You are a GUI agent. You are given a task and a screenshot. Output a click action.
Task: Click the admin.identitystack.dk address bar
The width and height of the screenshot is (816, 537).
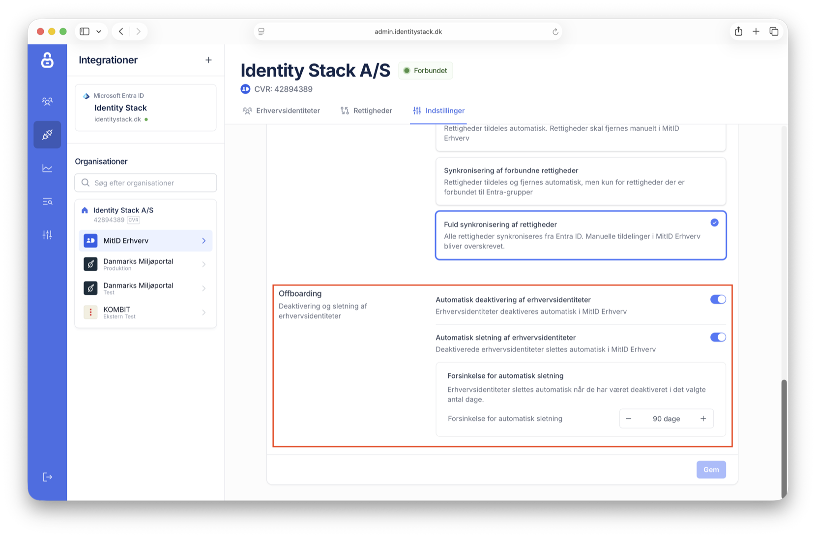(x=408, y=31)
